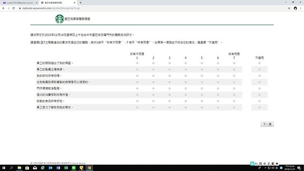Rate 員工的點餐正確無誤 as 6
The height and width of the screenshot is (171, 304).
click(x=218, y=69)
